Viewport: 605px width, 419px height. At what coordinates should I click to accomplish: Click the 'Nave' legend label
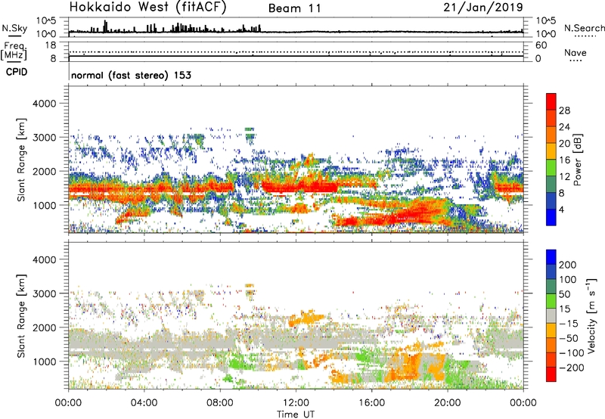[x=576, y=52]
